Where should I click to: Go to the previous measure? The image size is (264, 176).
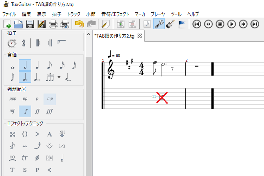pos(208,24)
